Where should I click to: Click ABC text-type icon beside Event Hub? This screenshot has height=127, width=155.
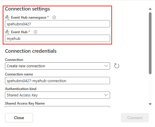coord(7,32)
